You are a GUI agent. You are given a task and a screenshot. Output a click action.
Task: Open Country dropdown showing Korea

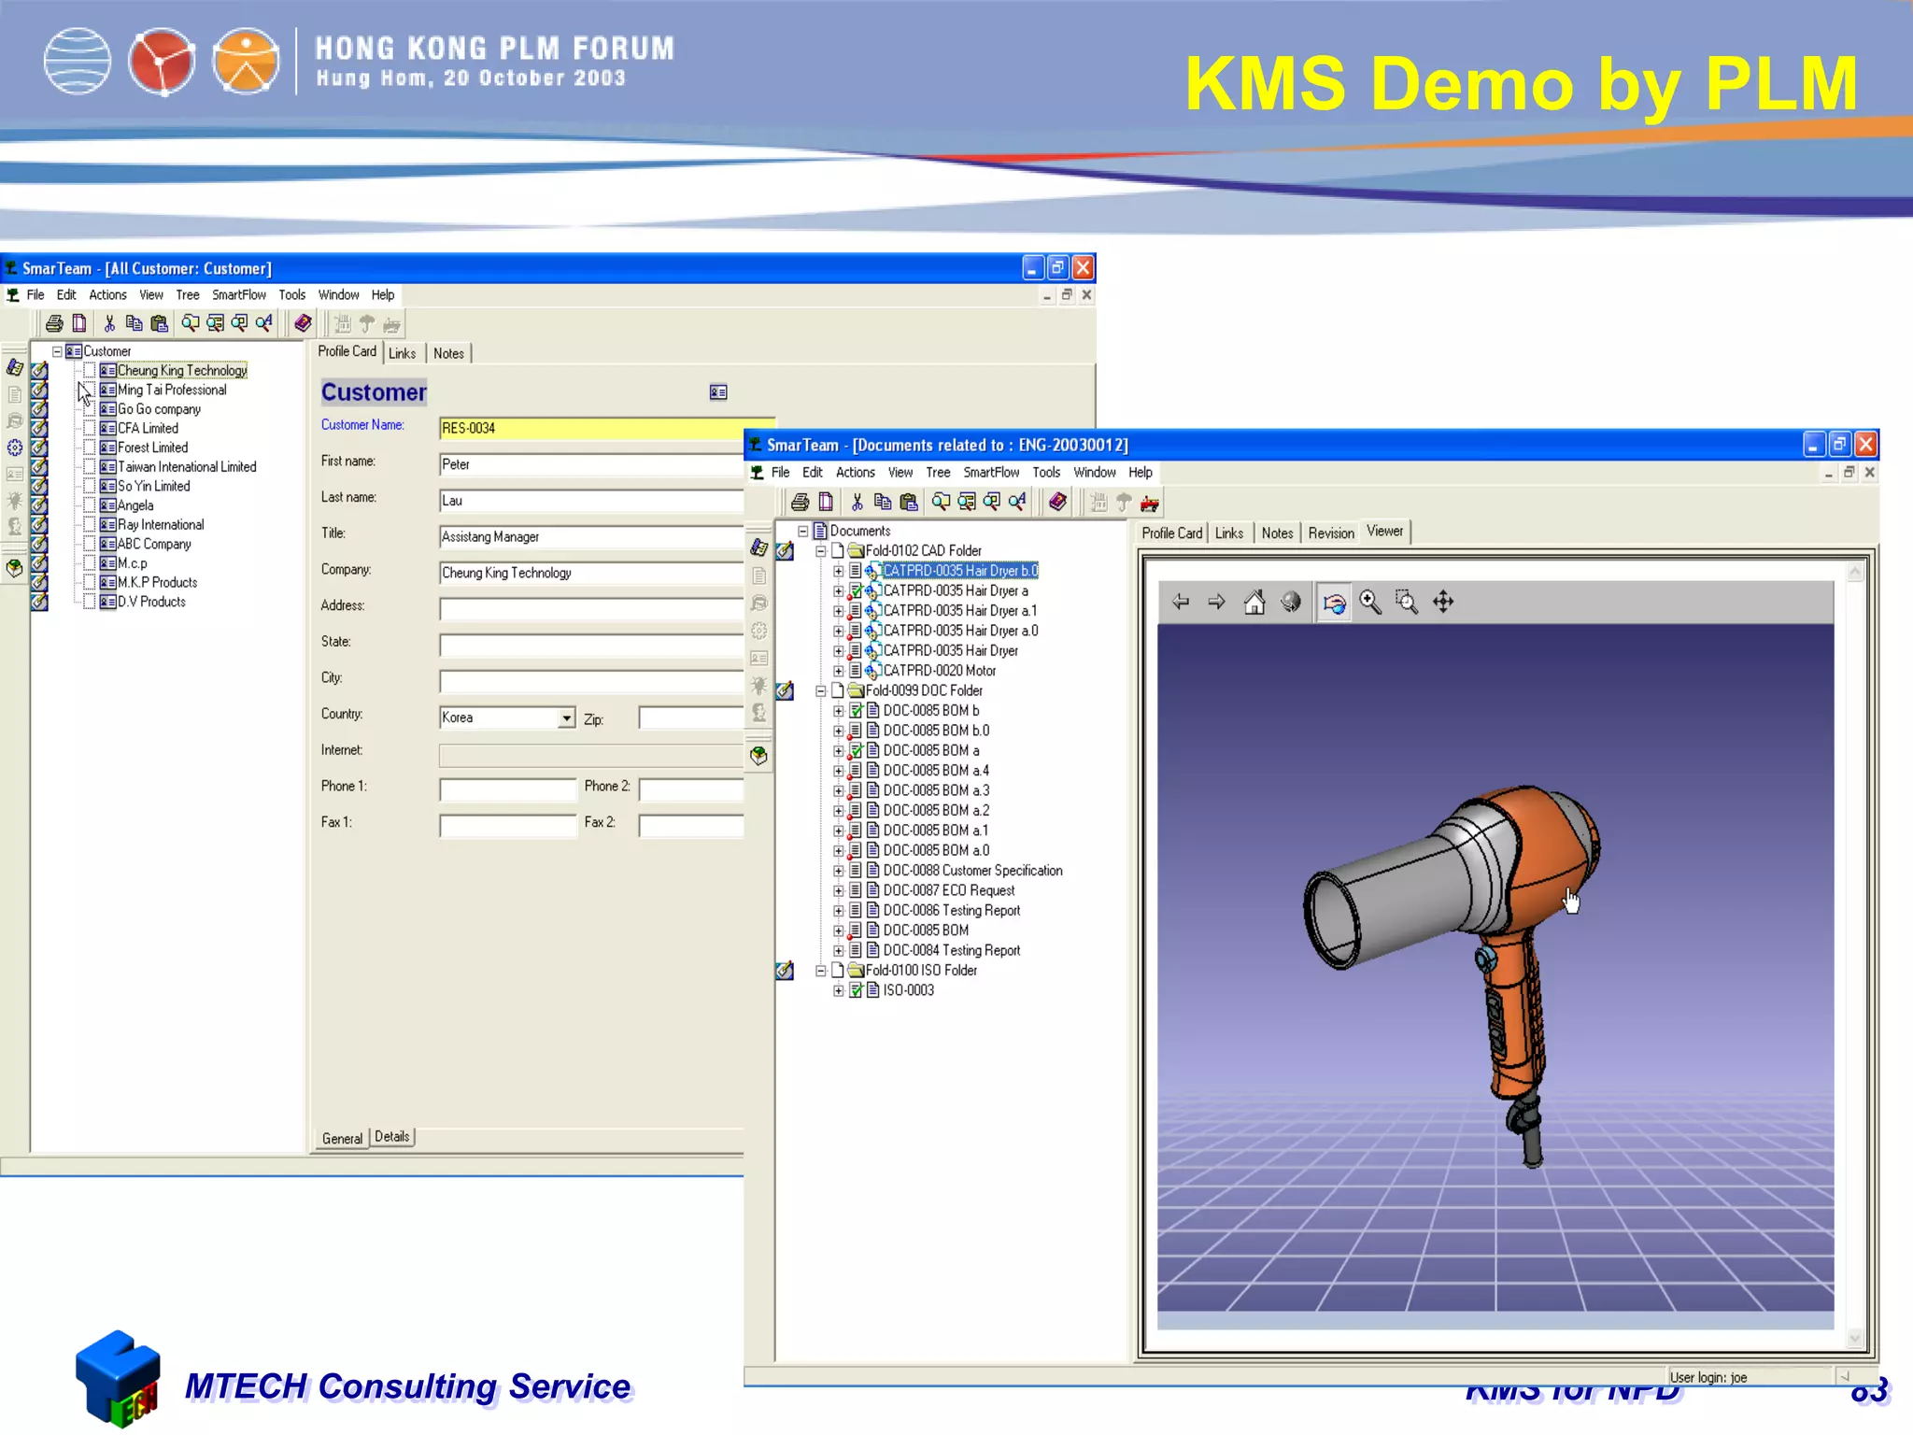pos(566,717)
